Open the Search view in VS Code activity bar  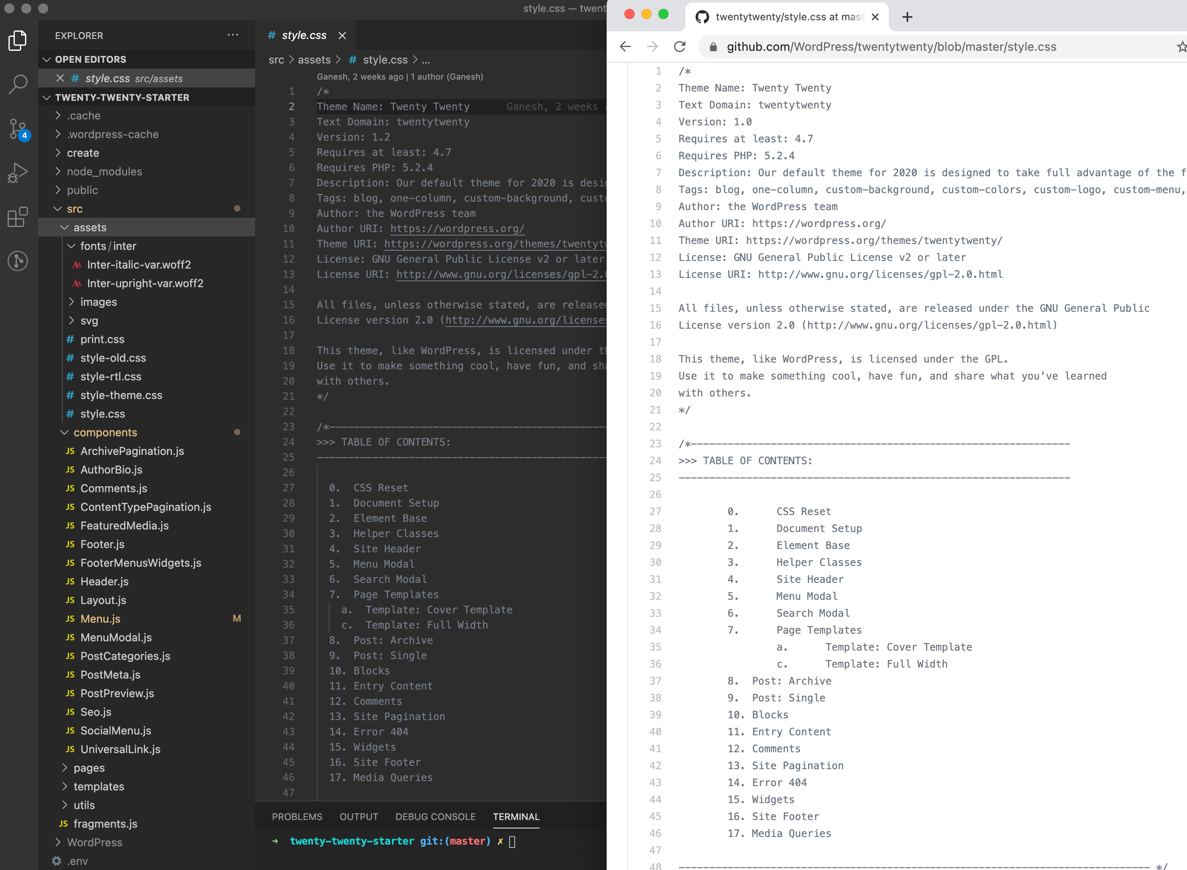tap(18, 84)
